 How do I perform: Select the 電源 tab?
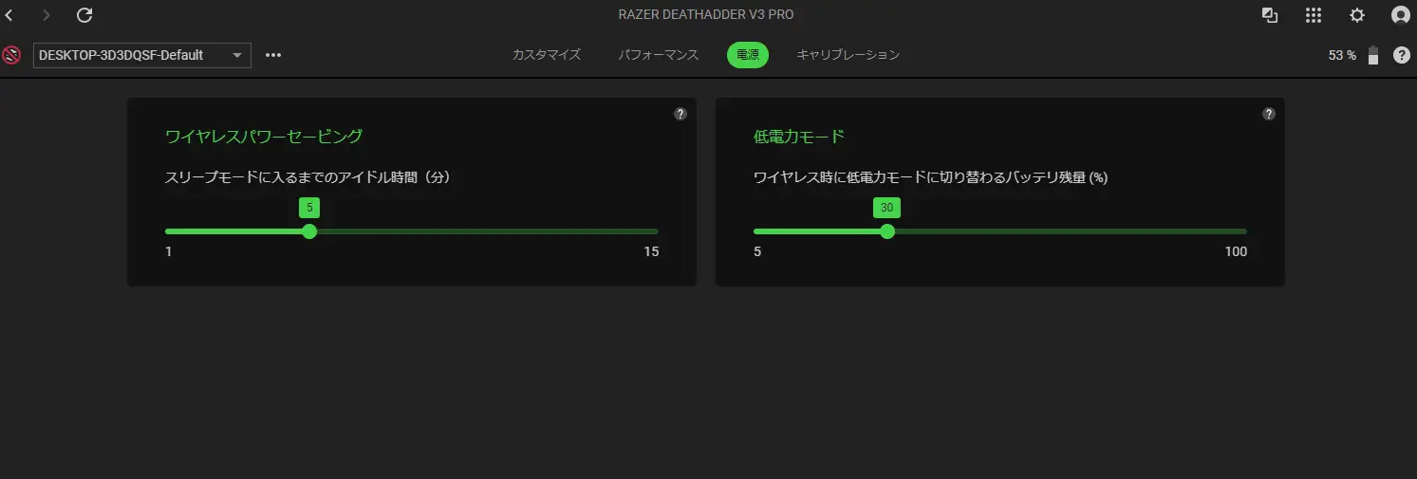[x=748, y=55]
